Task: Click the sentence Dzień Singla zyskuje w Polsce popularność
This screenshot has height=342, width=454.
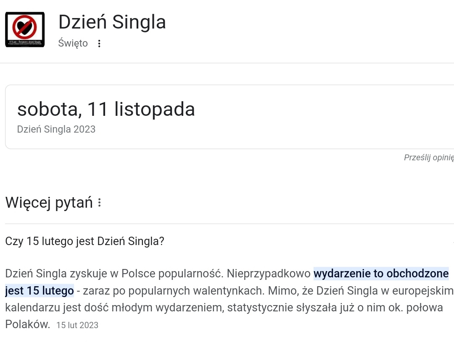Action: (x=113, y=274)
